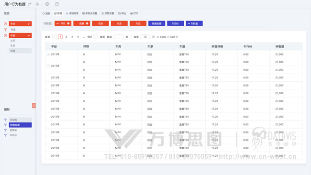
Task: Open the dropdown arrow on the 年份 chip
Action: click(57, 23)
